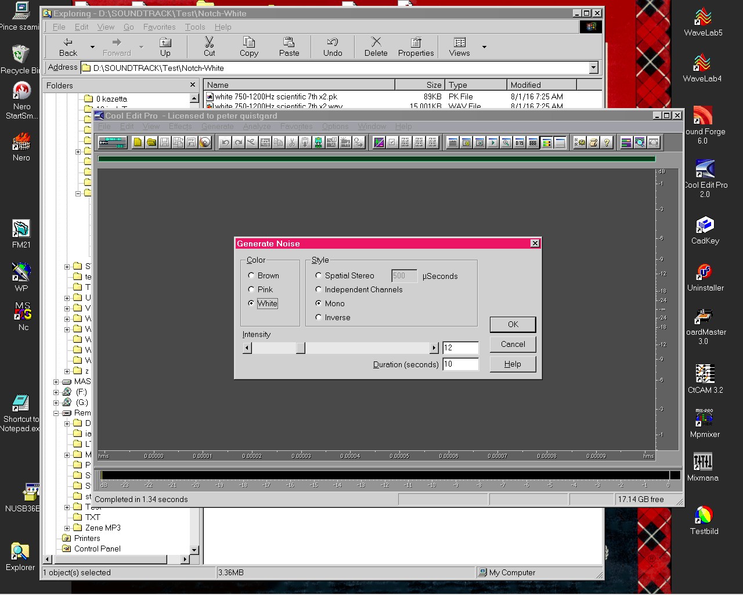Click the magnifier zoom controls toolbar icon

506,142
